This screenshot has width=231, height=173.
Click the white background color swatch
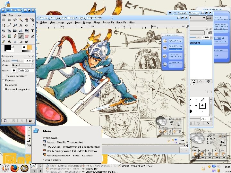pyautogui.click(x=12, y=50)
